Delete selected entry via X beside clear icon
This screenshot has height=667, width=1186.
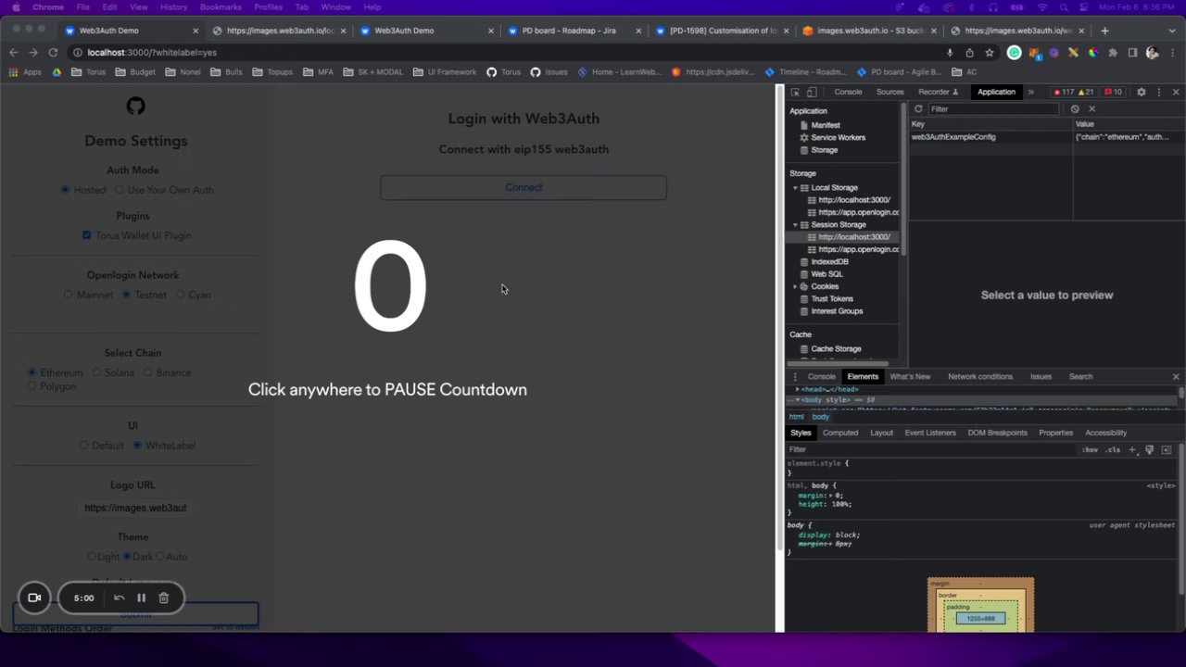pyautogui.click(x=1091, y=109)
